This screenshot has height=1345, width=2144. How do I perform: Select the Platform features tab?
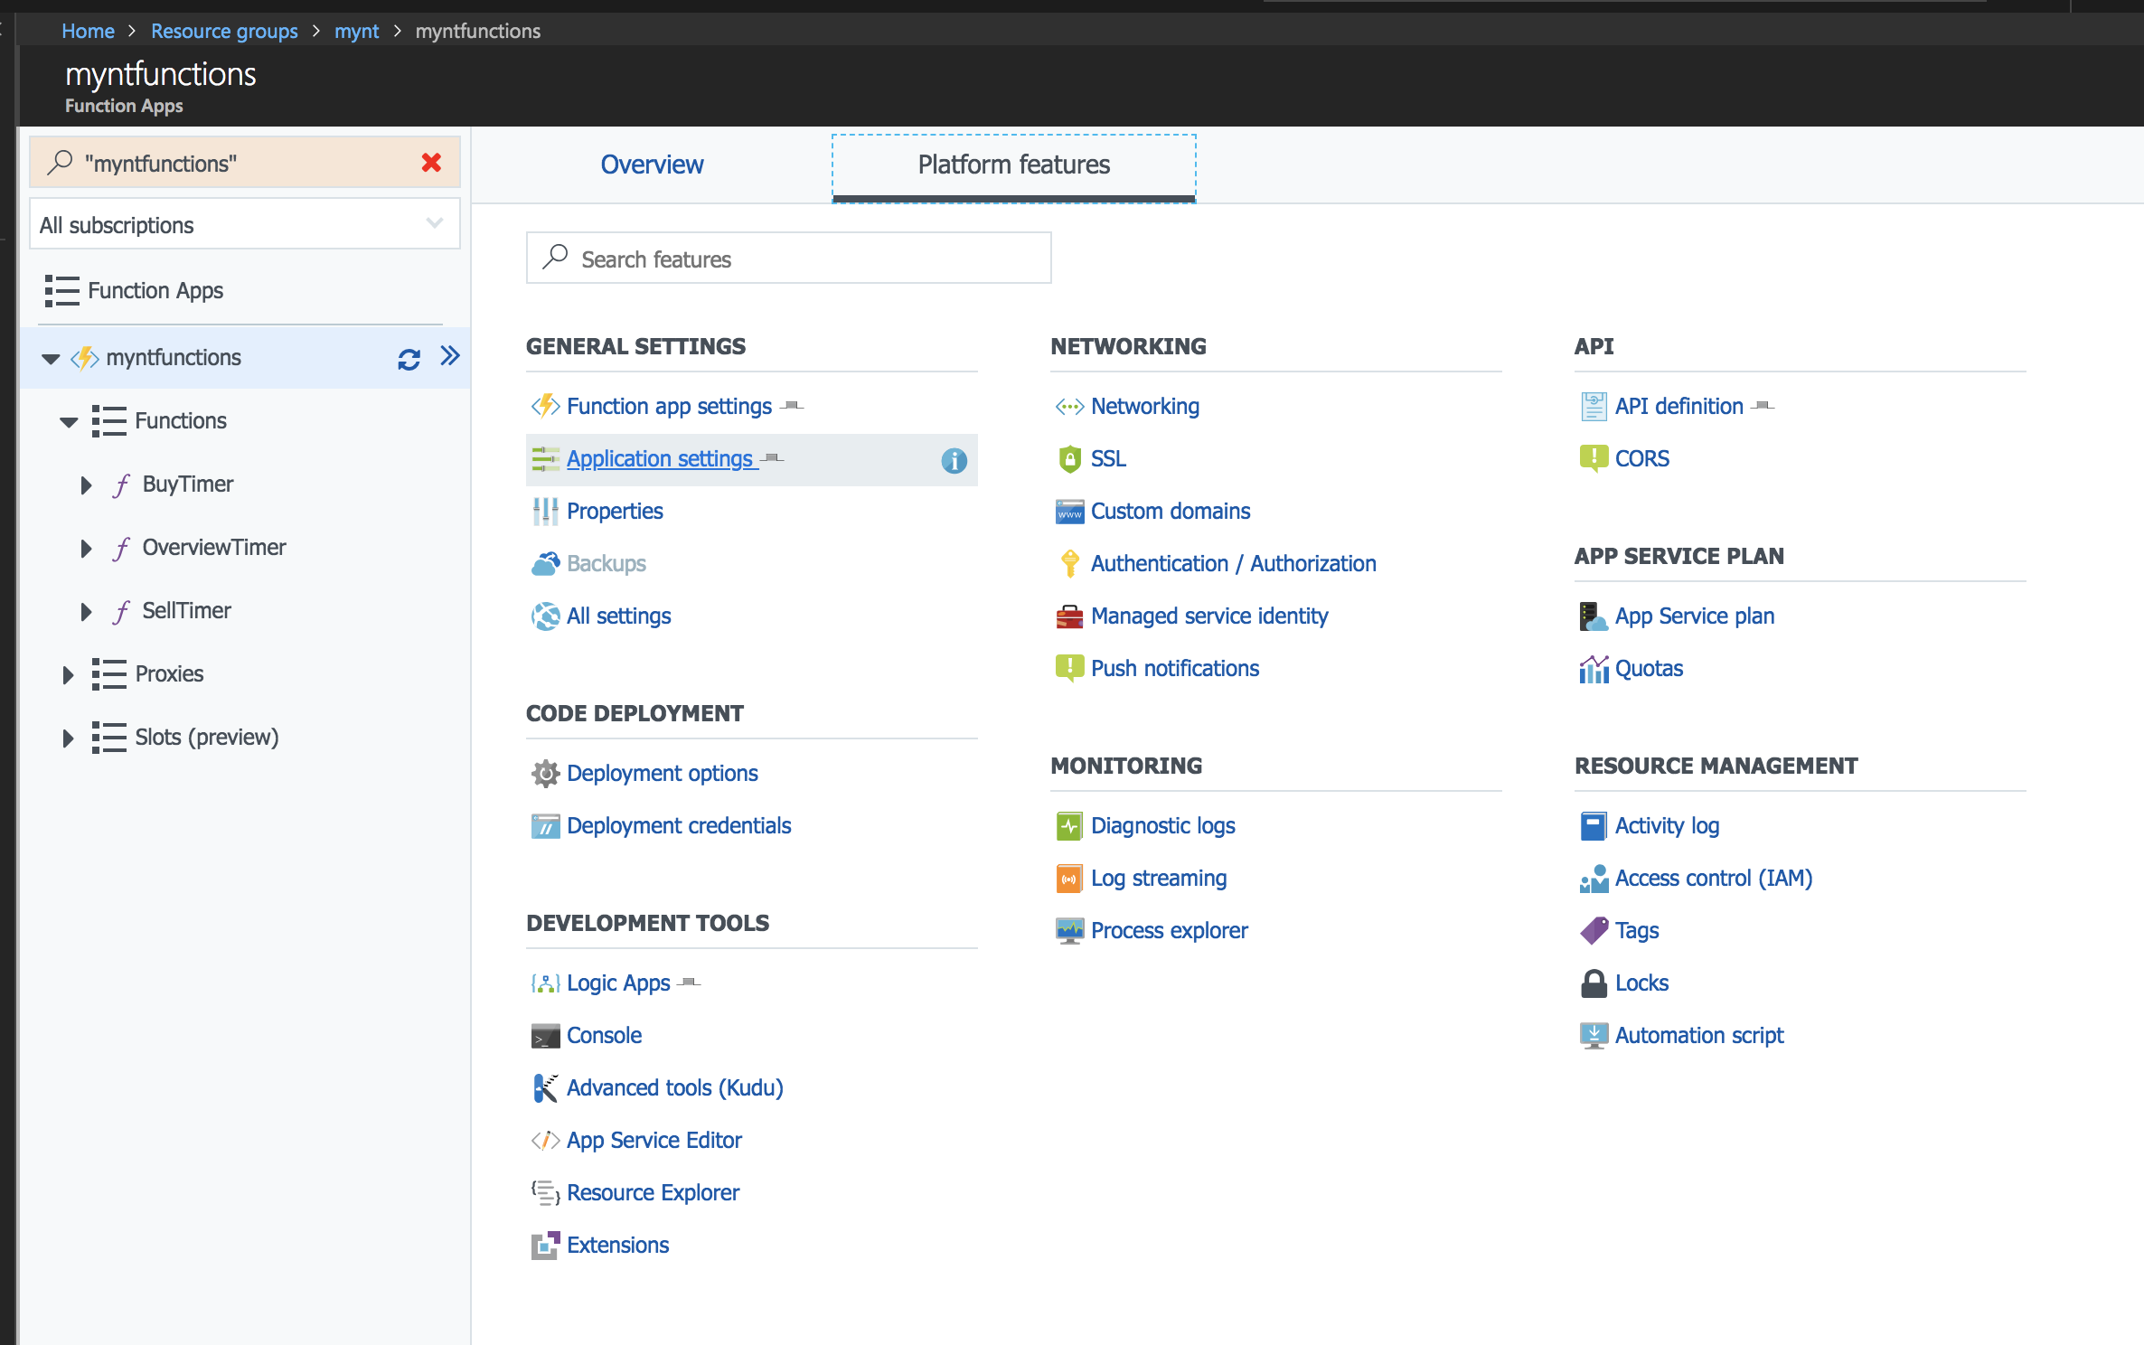coord(1013,165)
